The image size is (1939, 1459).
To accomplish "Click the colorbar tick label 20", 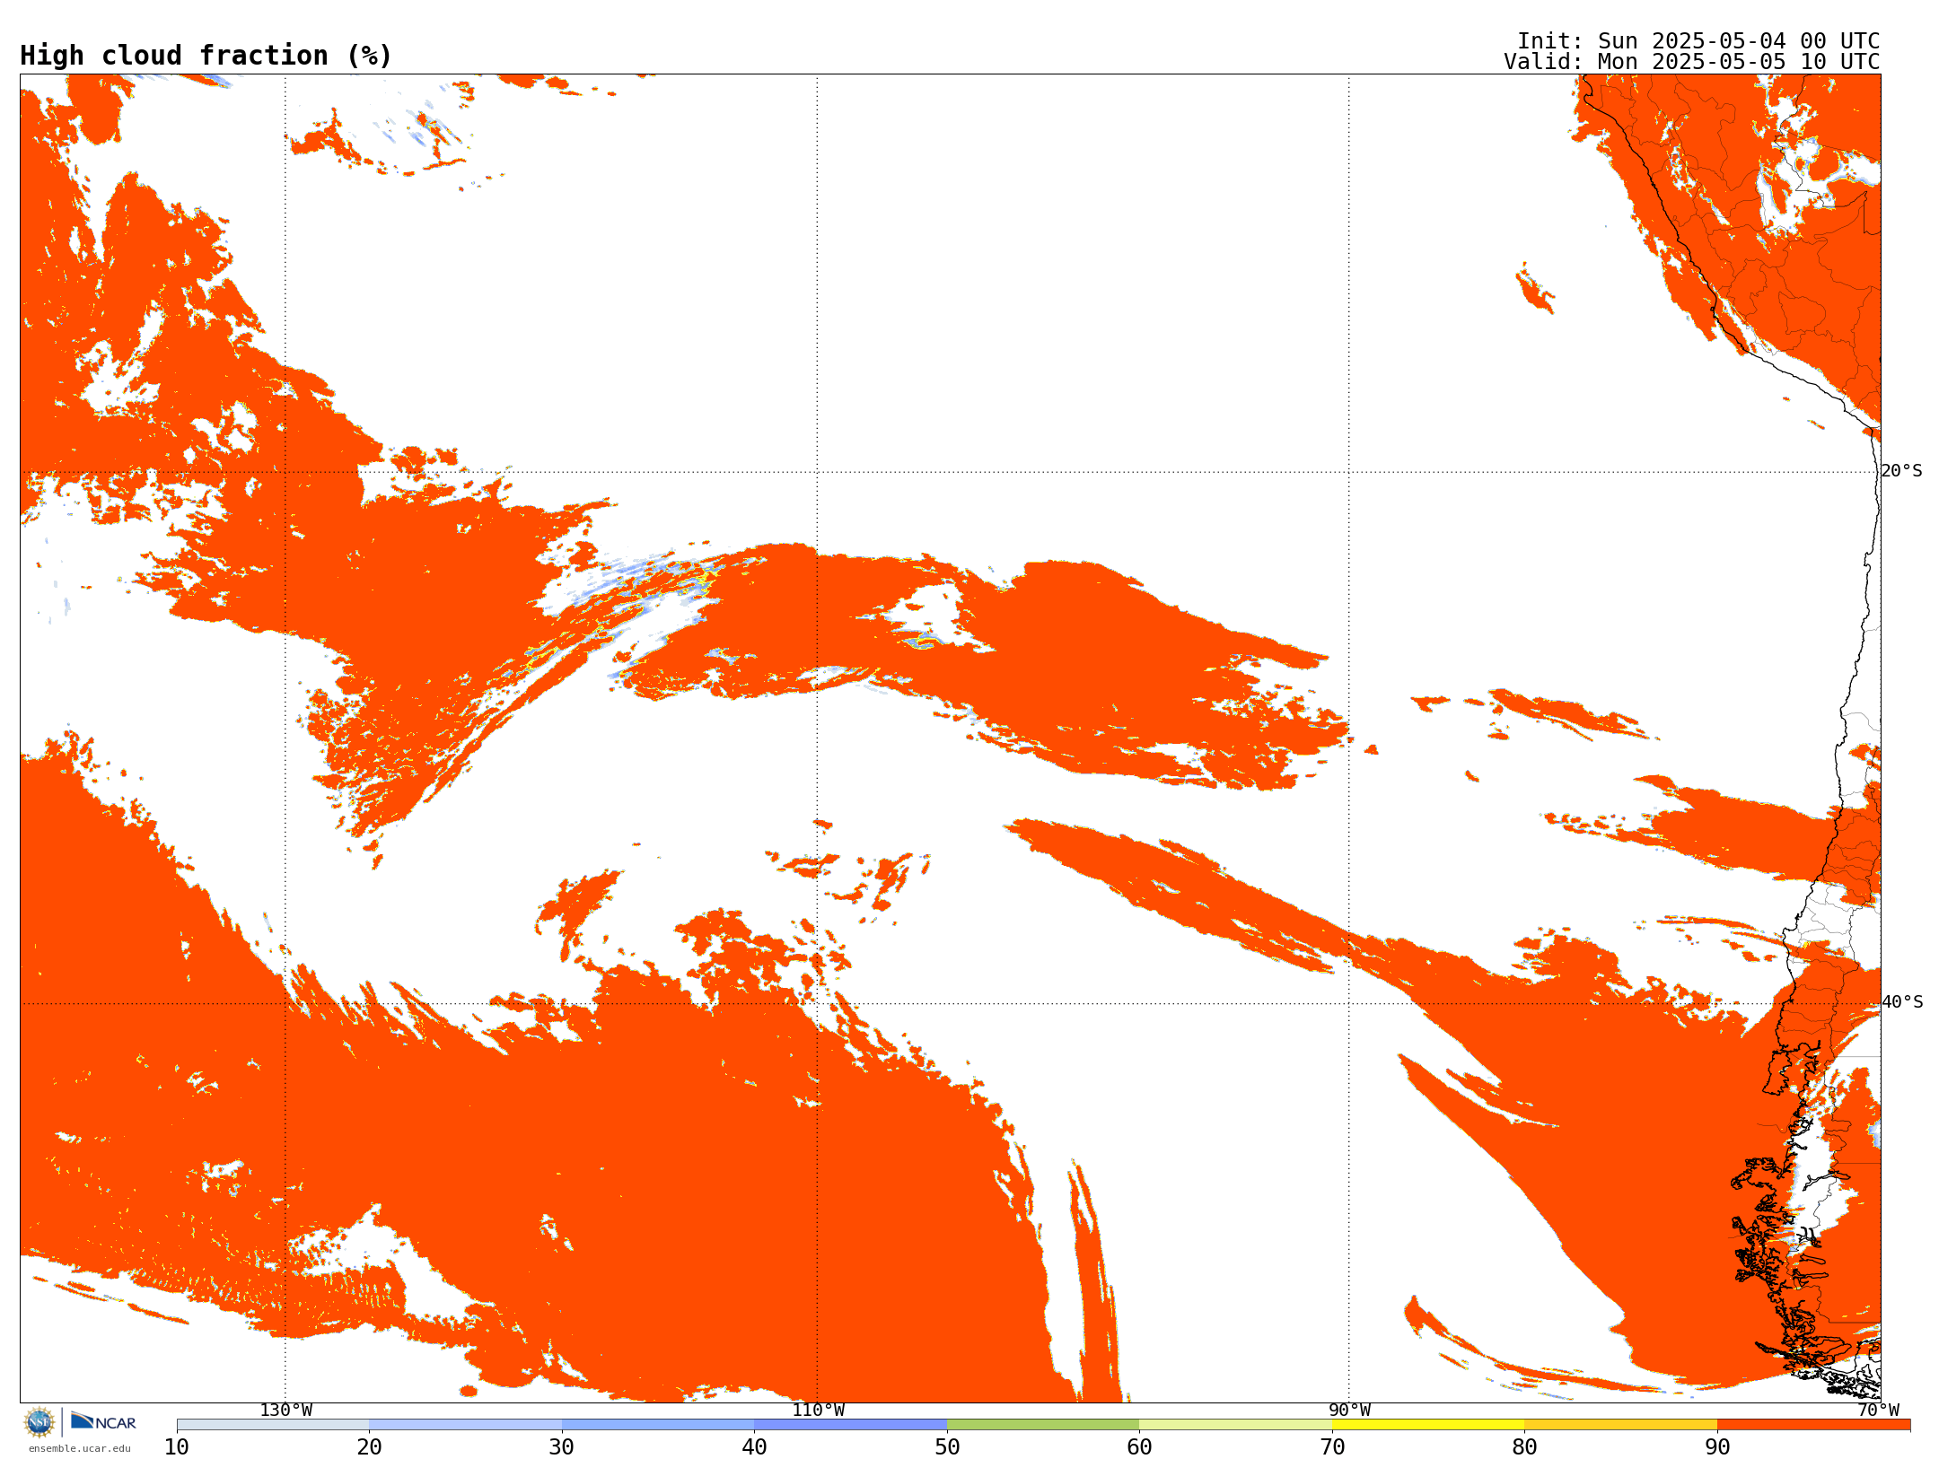I will [x=369, y=1447].
